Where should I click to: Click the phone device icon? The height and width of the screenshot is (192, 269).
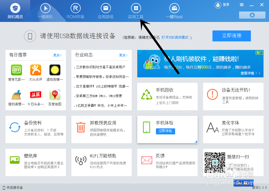click(30, 36)
